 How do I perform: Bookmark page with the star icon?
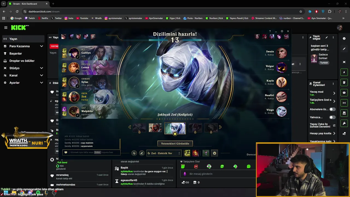(301, 11)
